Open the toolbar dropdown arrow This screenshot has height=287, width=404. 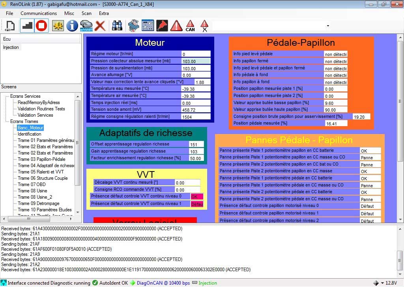[x=328, y=26]
